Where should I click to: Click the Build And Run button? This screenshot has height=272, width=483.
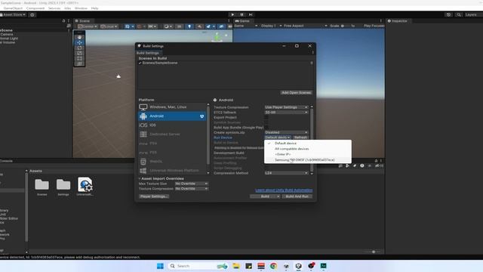(297, 196)
